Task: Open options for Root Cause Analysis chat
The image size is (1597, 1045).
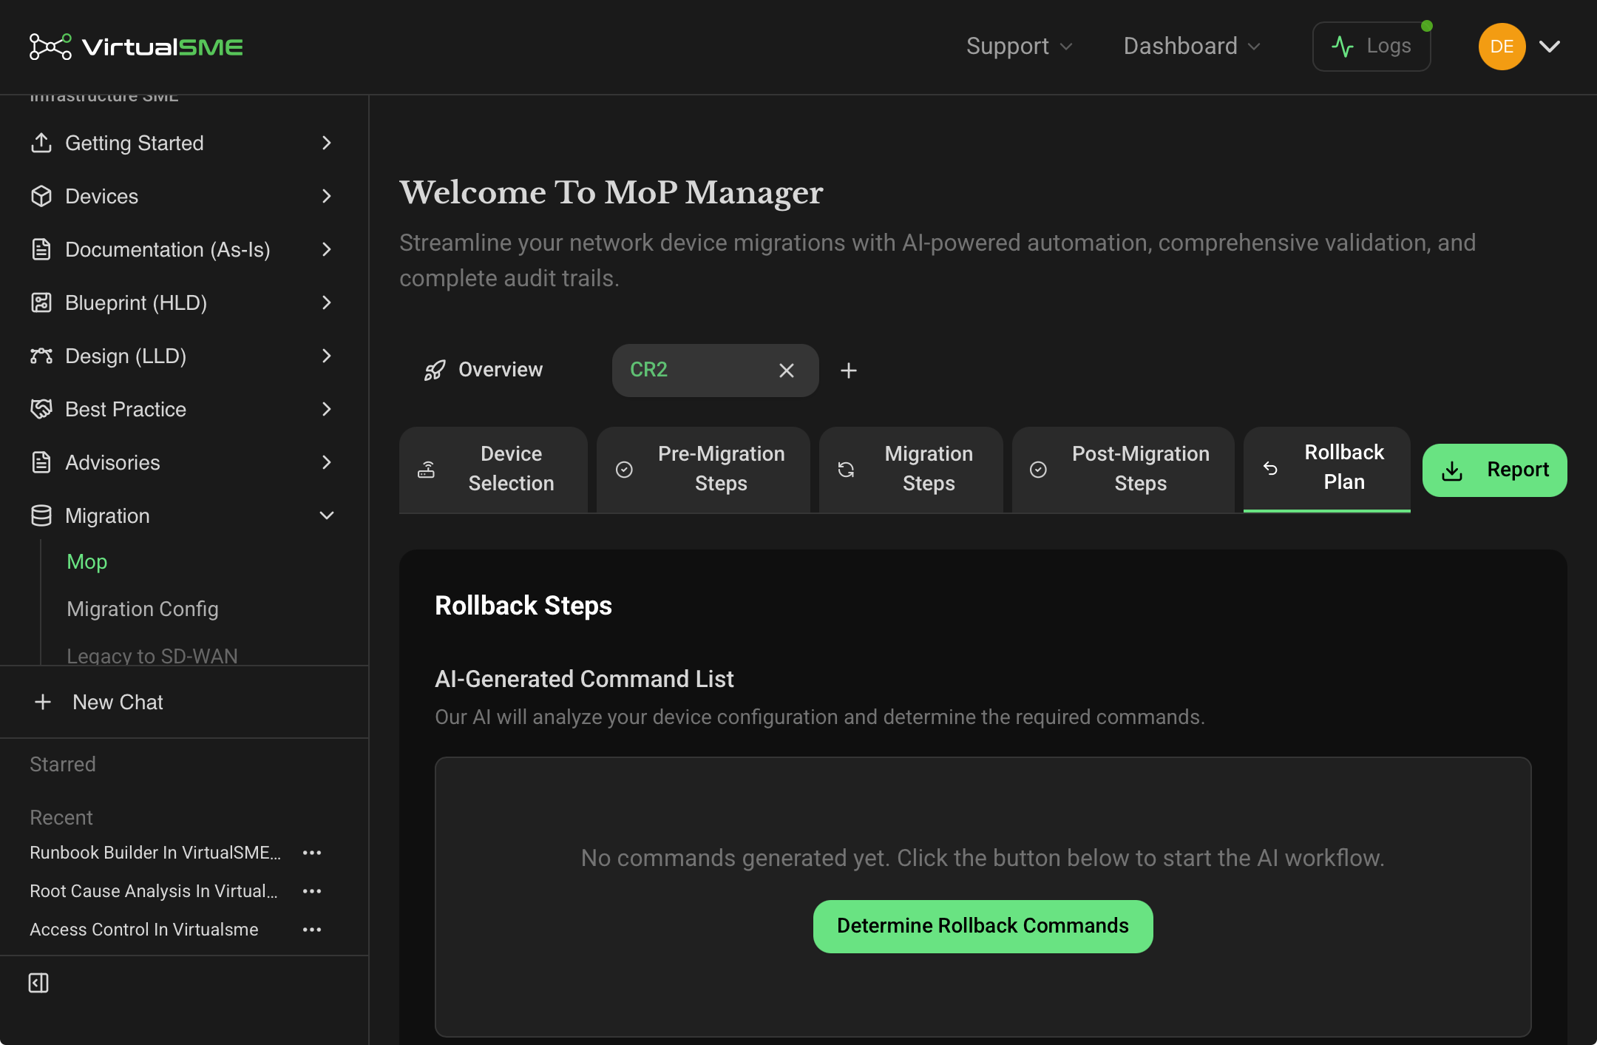Action: tap(312, 891)
